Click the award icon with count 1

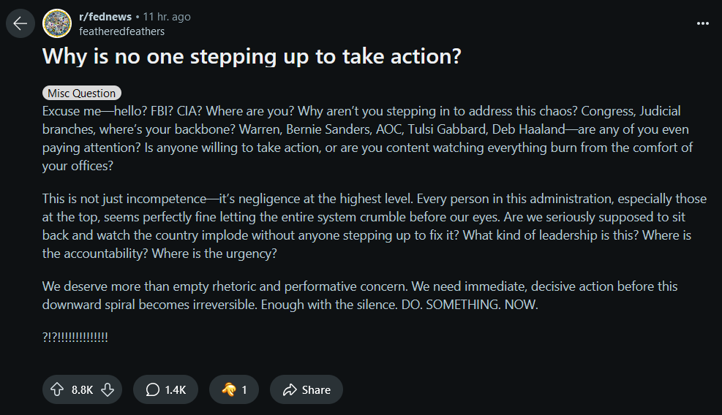(229, 389)
